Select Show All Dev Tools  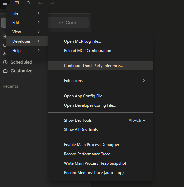101,130
